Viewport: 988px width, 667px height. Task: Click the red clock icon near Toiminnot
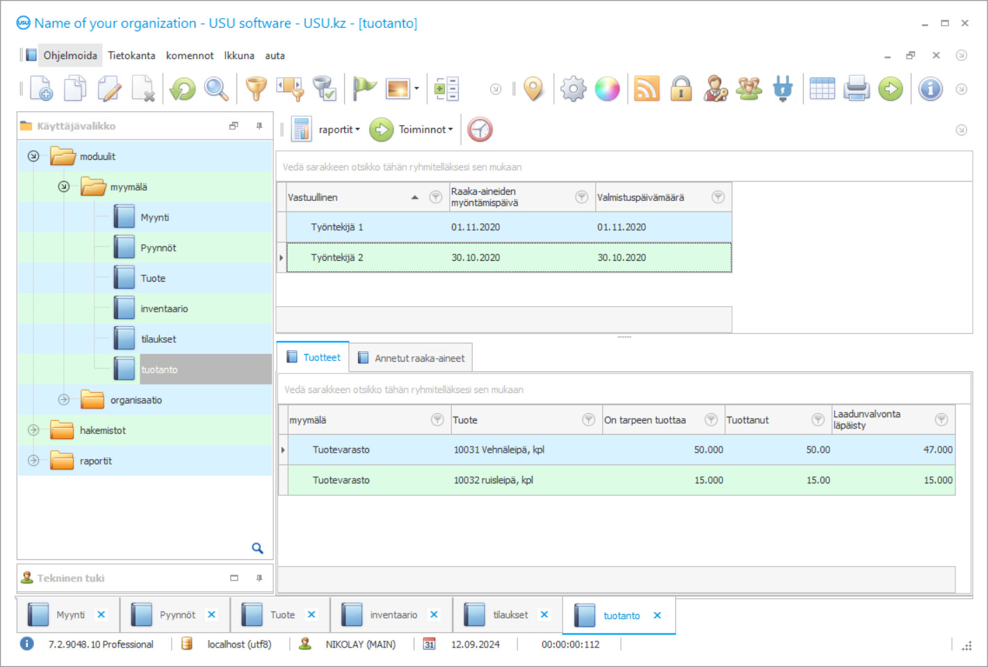click(480, 129)
